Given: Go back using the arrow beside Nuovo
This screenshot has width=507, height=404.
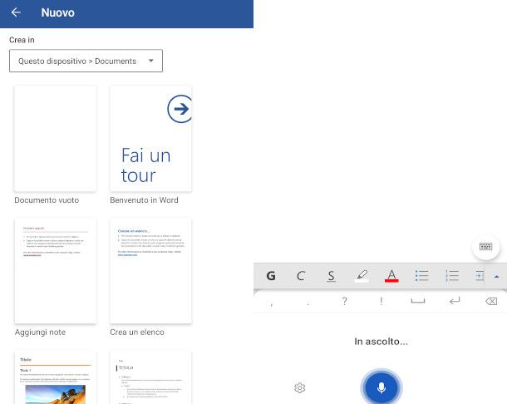Looking at the screenshot, I should pyautogui.click(x=16, y=12).
